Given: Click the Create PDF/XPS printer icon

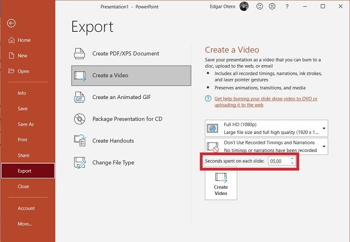Looking at the screenshot, I should click(x=80, y=53).
